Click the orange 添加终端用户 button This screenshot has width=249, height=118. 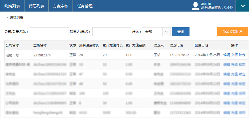pos(232,31)
